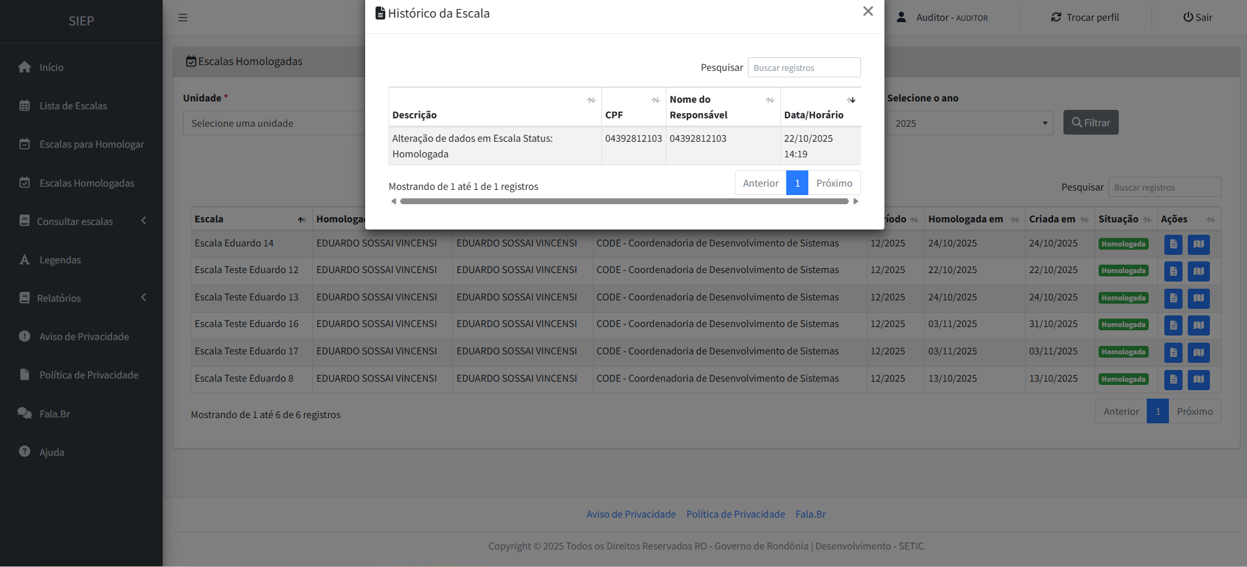The image size is (1247, 567).
Task: Open map icon for Escala Teste Eduardo 12
Action: 1198,271
